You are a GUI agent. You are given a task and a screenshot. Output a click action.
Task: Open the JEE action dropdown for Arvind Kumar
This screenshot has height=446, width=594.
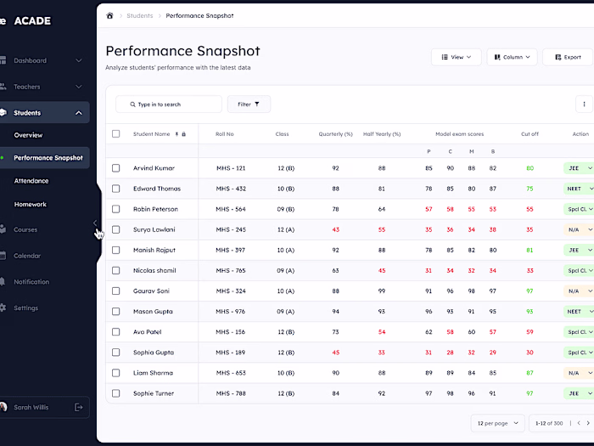579,168
